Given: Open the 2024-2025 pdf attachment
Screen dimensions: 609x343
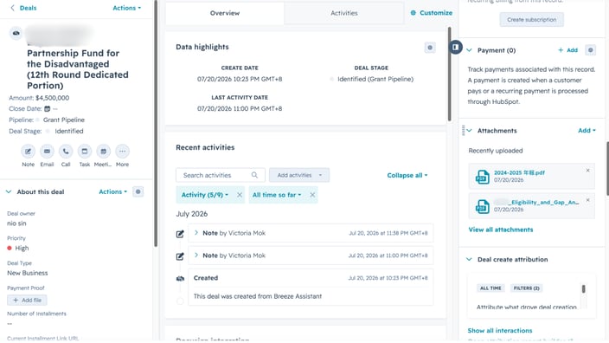Looking at the screenshot, I should 519,172.
